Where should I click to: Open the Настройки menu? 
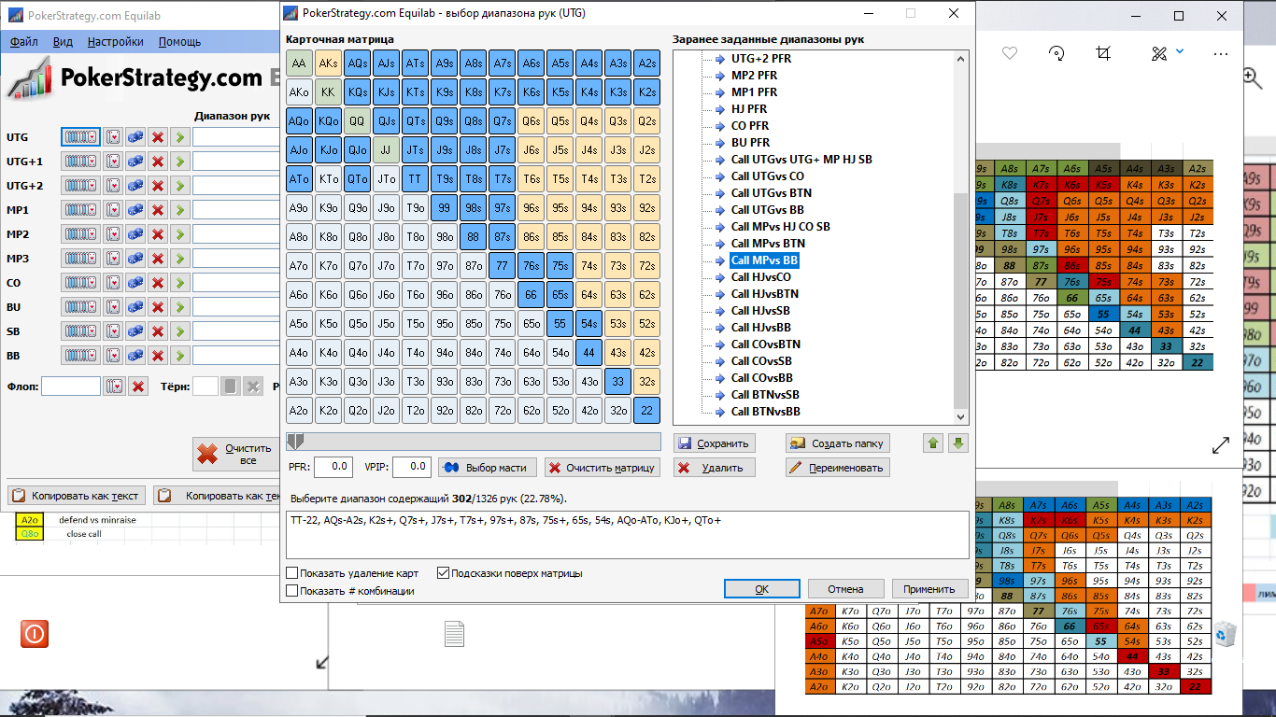tap(116, 42)
